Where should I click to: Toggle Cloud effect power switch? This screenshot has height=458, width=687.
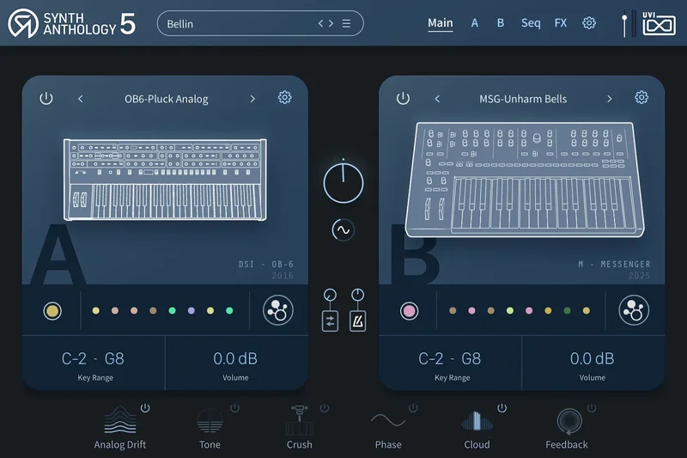502,408
